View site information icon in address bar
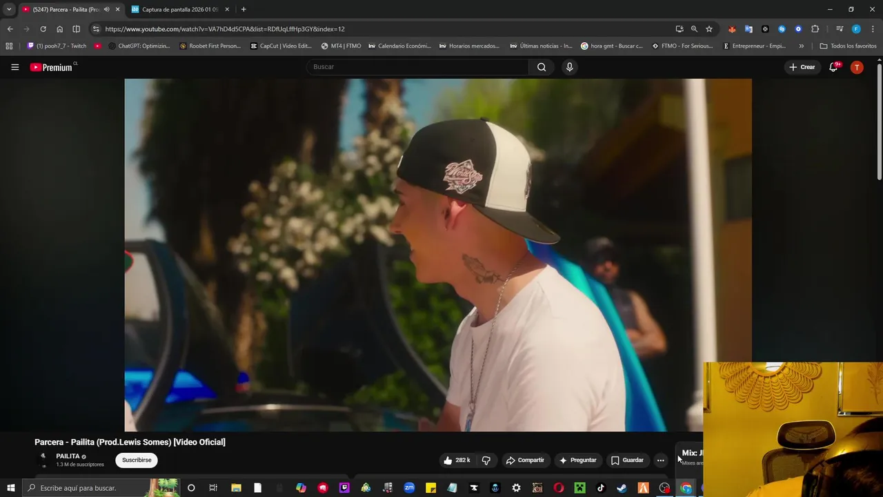This screenshot has width=883, height=497. pyautogui.click(x=96, y=29)
